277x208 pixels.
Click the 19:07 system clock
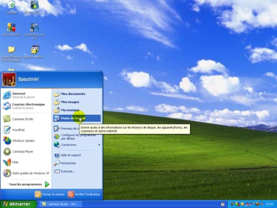[270, 204]
